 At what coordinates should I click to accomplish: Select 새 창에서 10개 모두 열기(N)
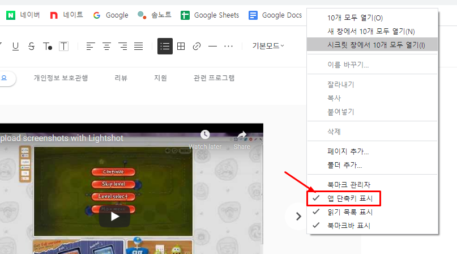pyautogui.click(x=372, y=31)
